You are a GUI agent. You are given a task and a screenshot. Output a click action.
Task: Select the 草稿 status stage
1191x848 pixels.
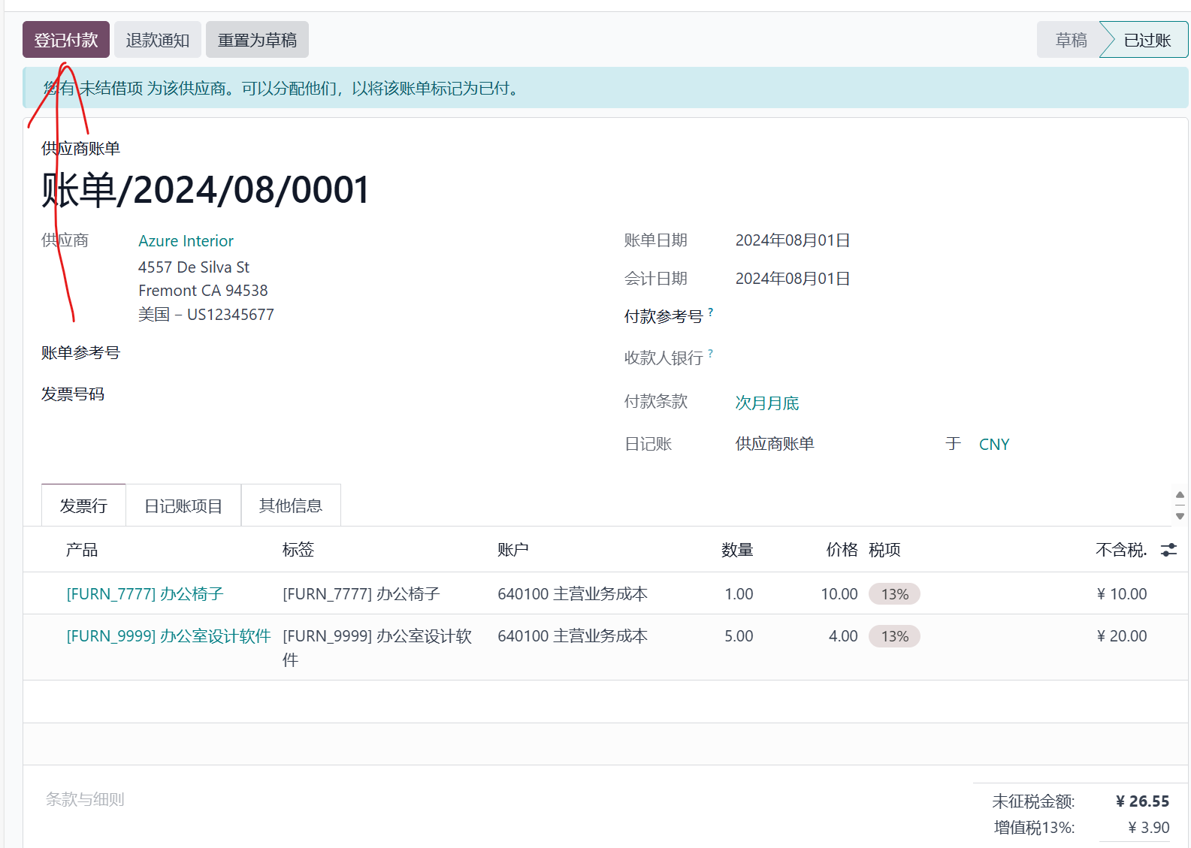(1070, 40)
